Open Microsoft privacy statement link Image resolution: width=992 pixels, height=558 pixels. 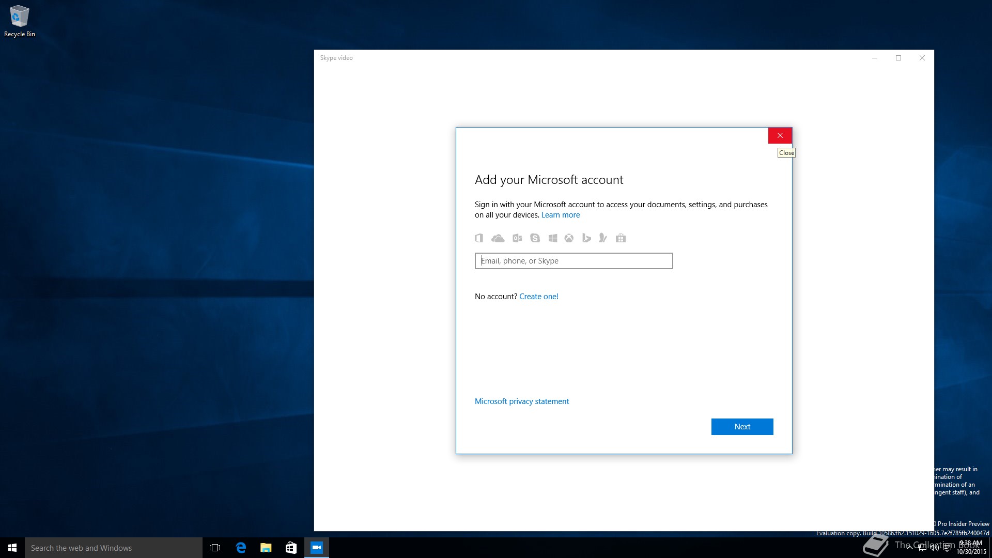point(522,401)
